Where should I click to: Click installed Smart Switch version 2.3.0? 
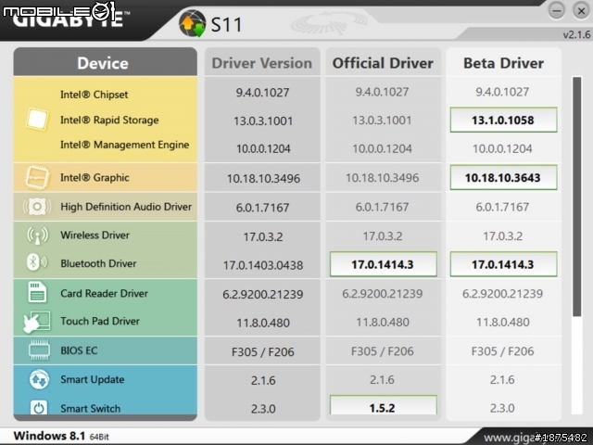coord(263,409)
